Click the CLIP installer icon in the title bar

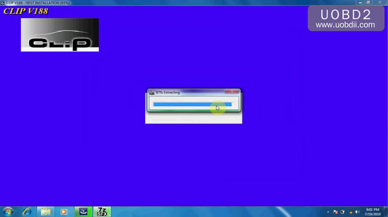[3, 3]
